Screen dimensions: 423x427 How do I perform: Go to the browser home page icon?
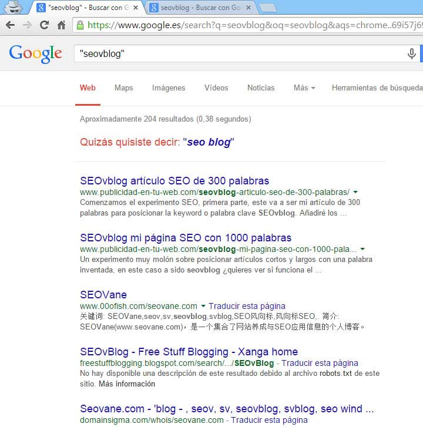point(61,25)
